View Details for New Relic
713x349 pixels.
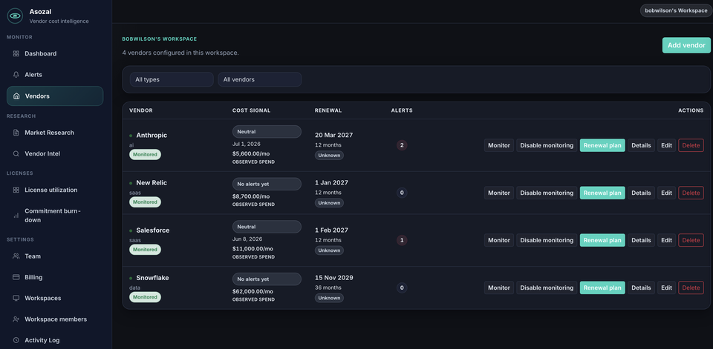[641, 193]
